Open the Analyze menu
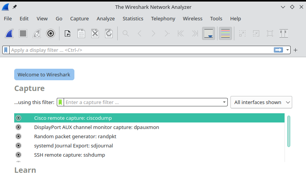The width and height of the screenshot is (306, 177). pyautogui.click(x=105, y=18)
